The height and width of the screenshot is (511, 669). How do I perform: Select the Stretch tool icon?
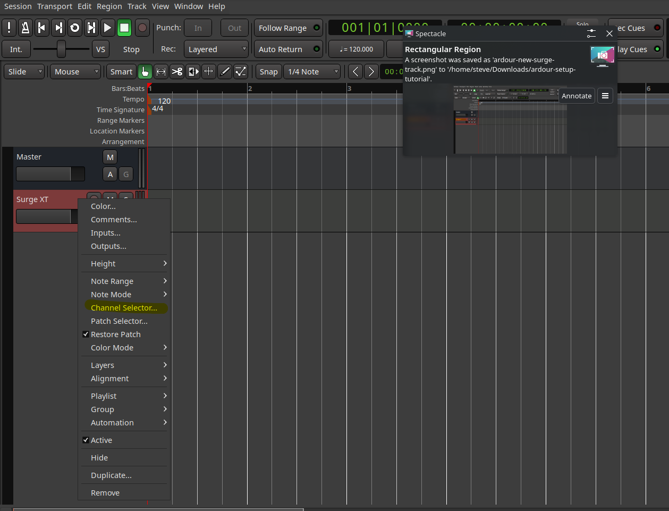coord(209,71)
